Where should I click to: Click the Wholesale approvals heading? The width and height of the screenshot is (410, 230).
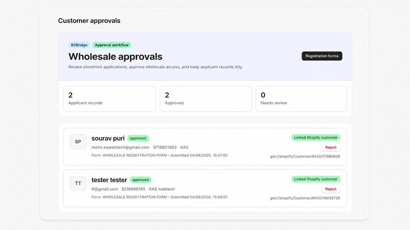[115, 57]
